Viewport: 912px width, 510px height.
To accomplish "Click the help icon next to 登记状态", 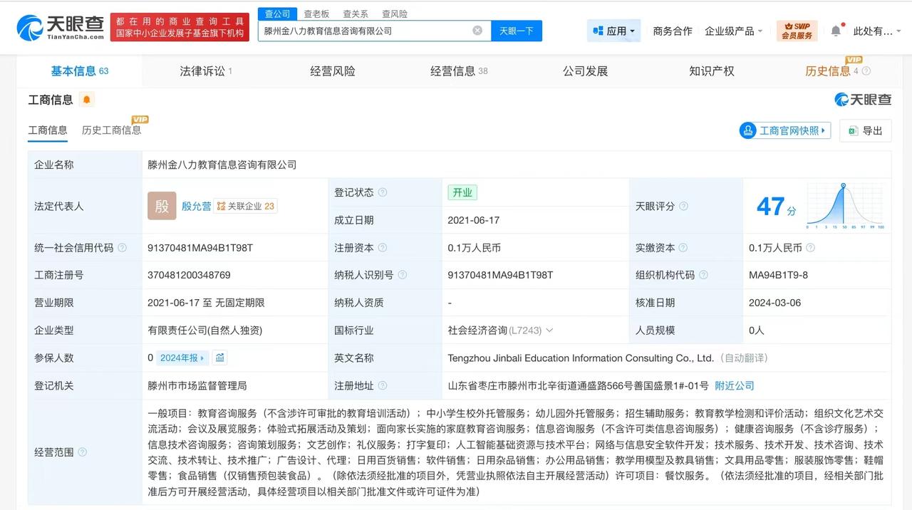I will 383,192.
